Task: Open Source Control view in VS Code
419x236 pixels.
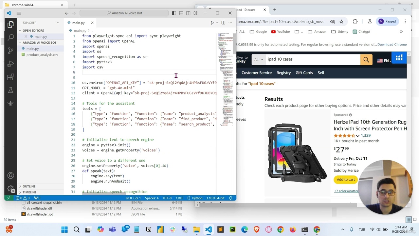Action: [10, 50]
